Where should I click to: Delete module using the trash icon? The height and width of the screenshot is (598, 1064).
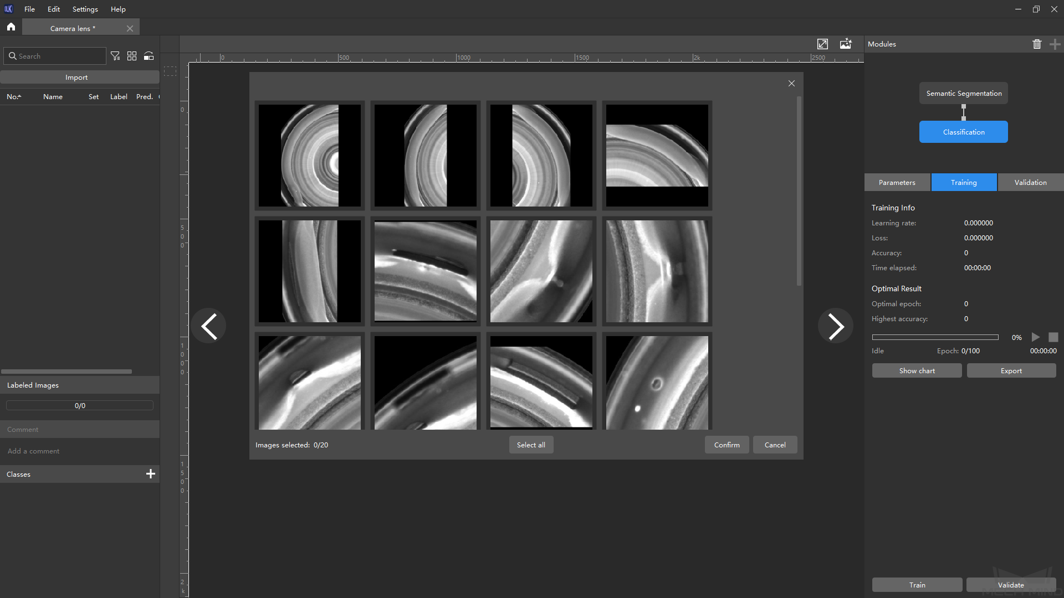coord(1037,44)
